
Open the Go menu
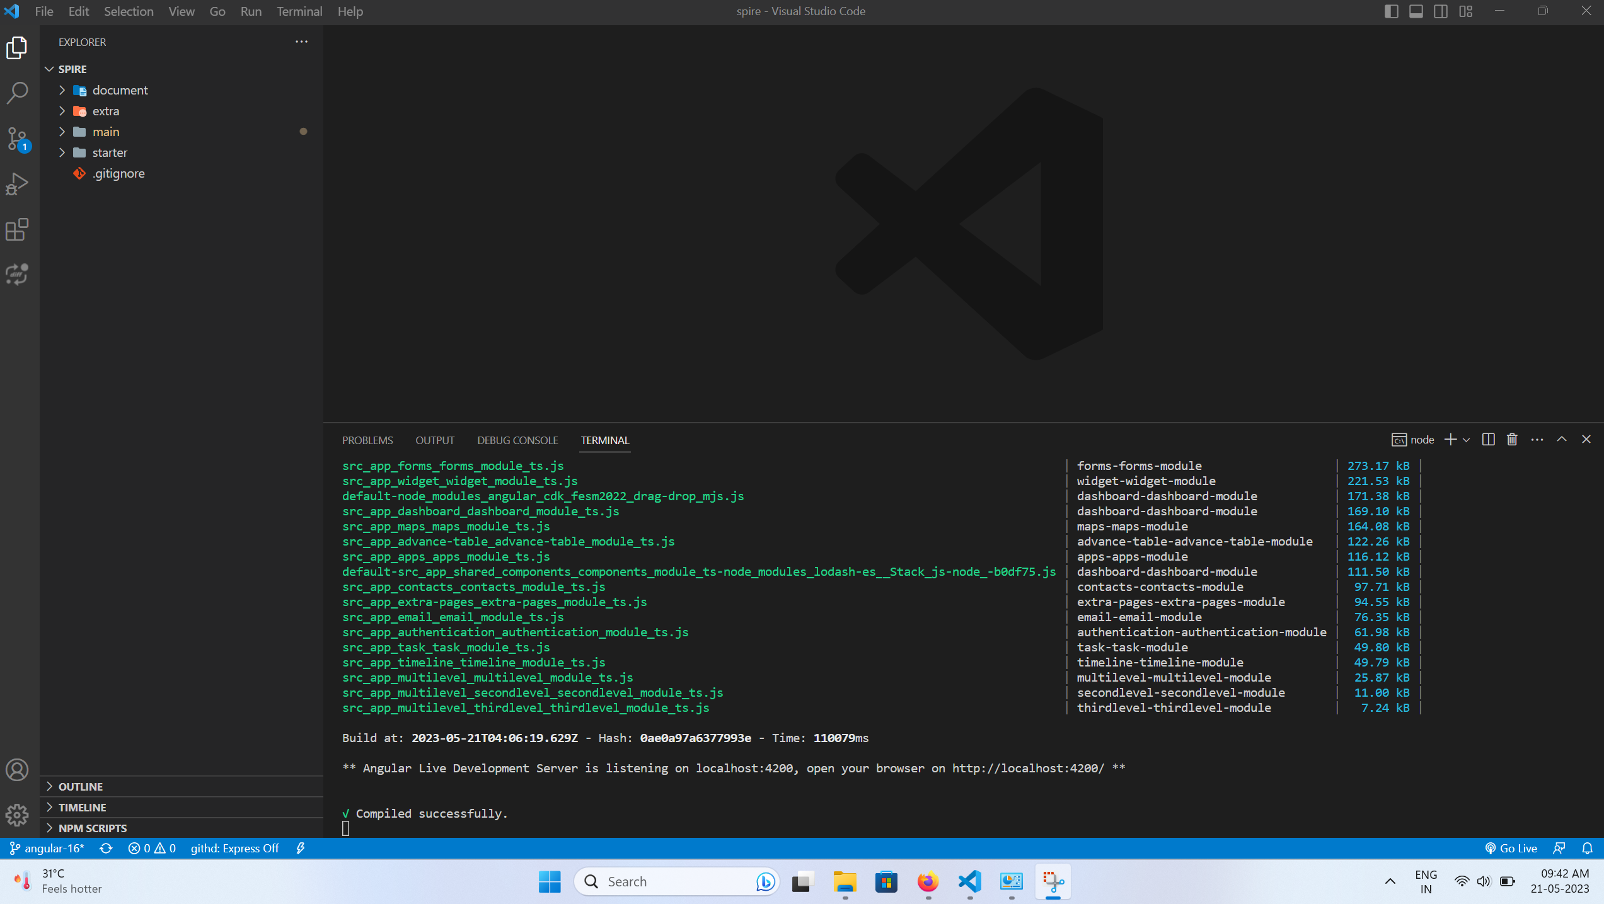coord(217,11)
